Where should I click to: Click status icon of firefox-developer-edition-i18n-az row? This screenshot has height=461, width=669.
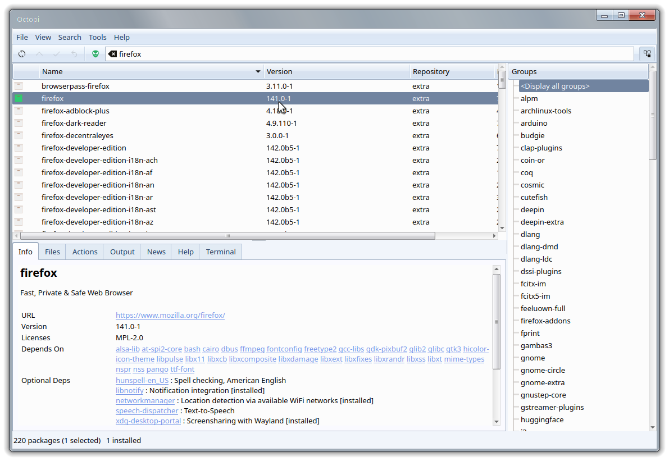19,222
